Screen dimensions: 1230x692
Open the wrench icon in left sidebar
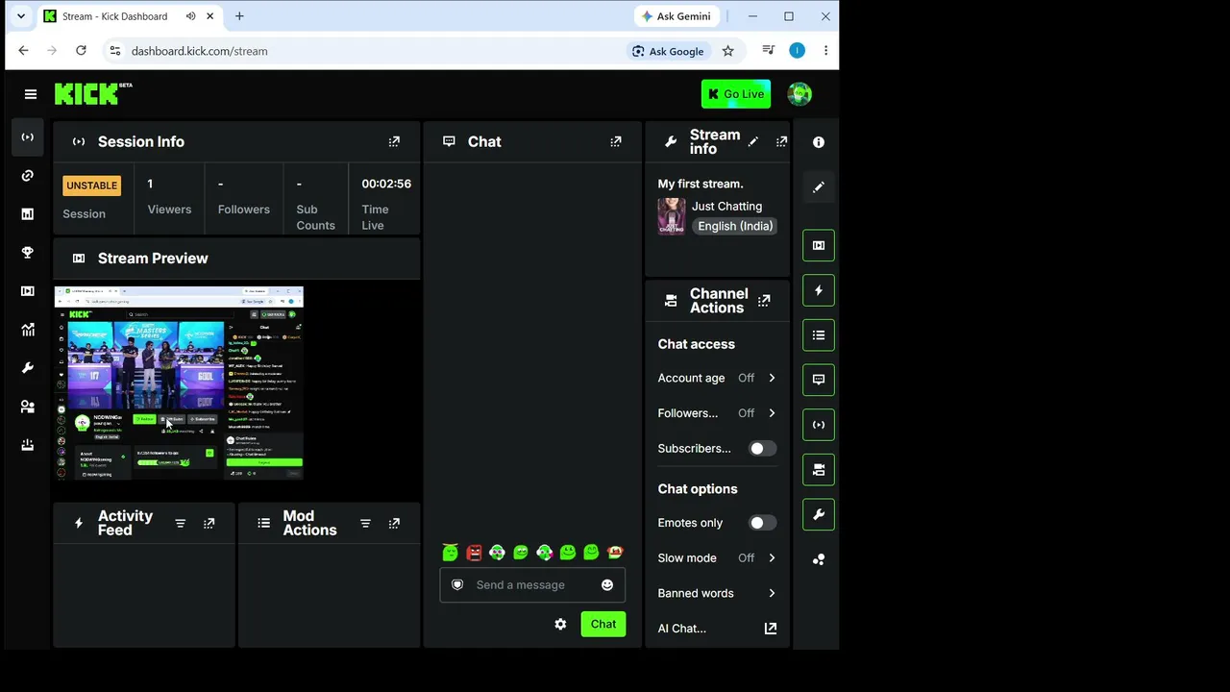[x=27, y=368]
